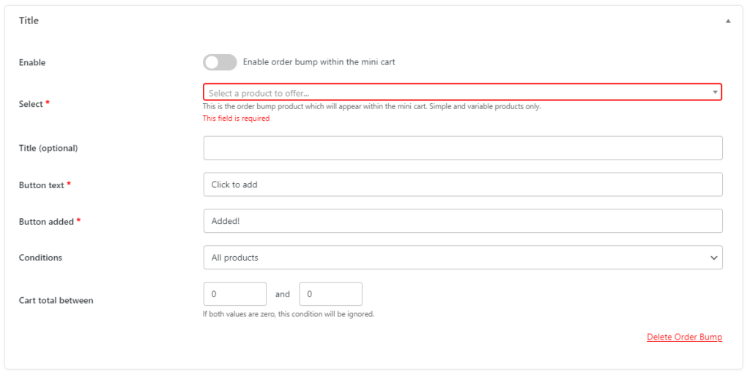
Task: Click the 'and' text between cart total fields
Action: 283,294
